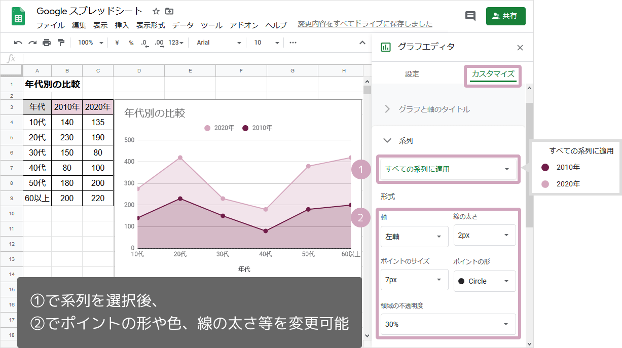The image size is (622, 348).
Task: Click the redo arrow icon
Action: pos(32,43)
